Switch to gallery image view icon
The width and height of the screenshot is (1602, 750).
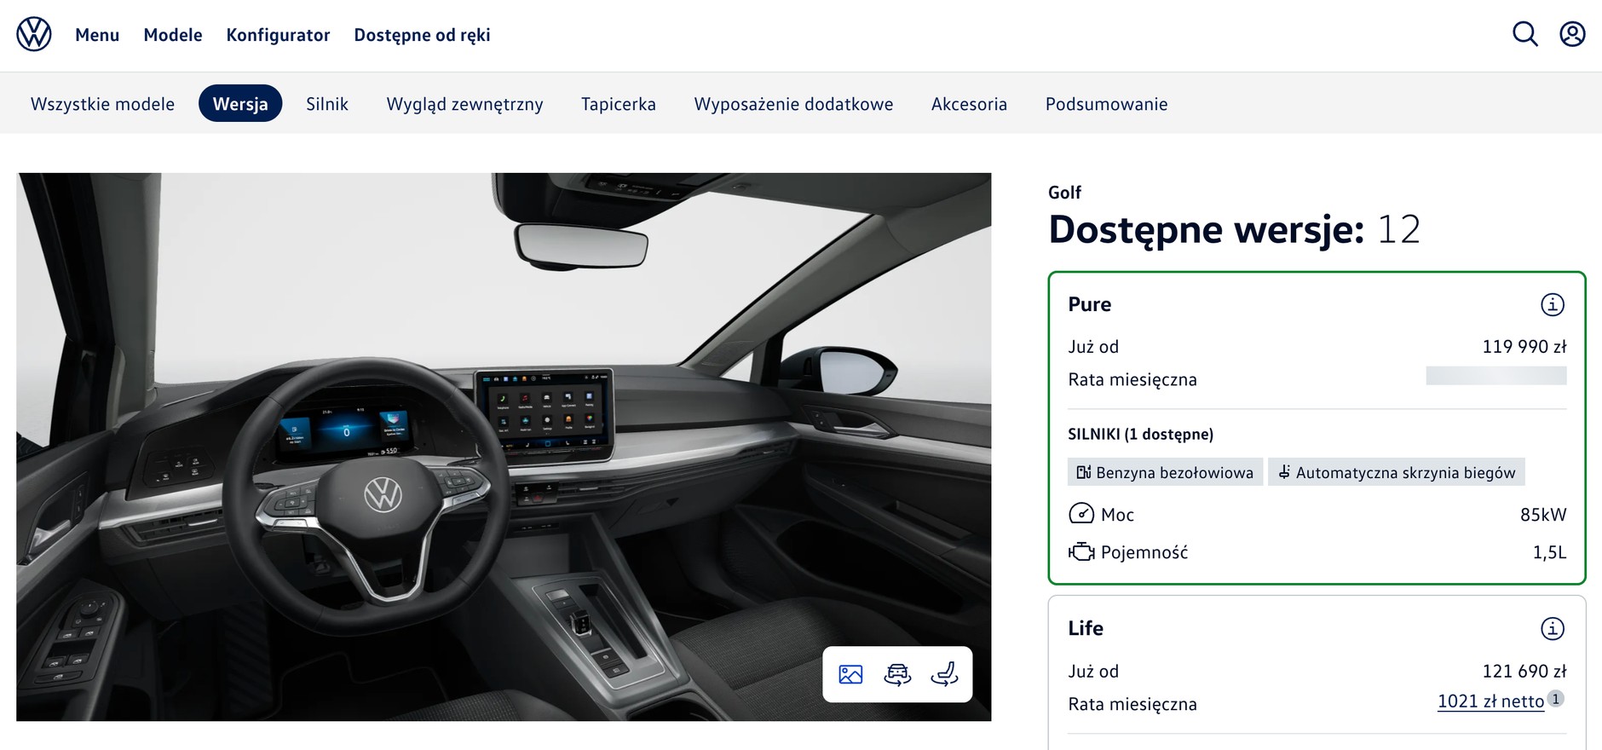coord(850,674)
